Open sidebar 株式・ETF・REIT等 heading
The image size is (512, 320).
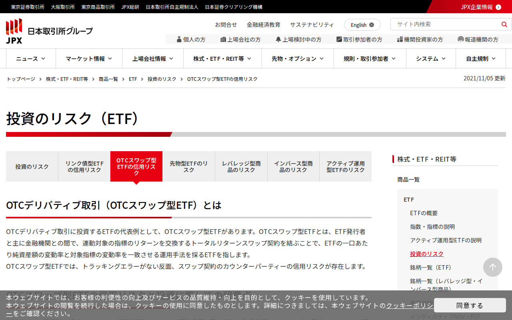pos(427,159)
